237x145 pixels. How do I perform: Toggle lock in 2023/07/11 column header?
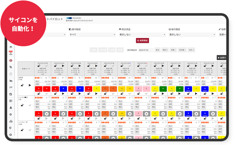pos(172,66)
